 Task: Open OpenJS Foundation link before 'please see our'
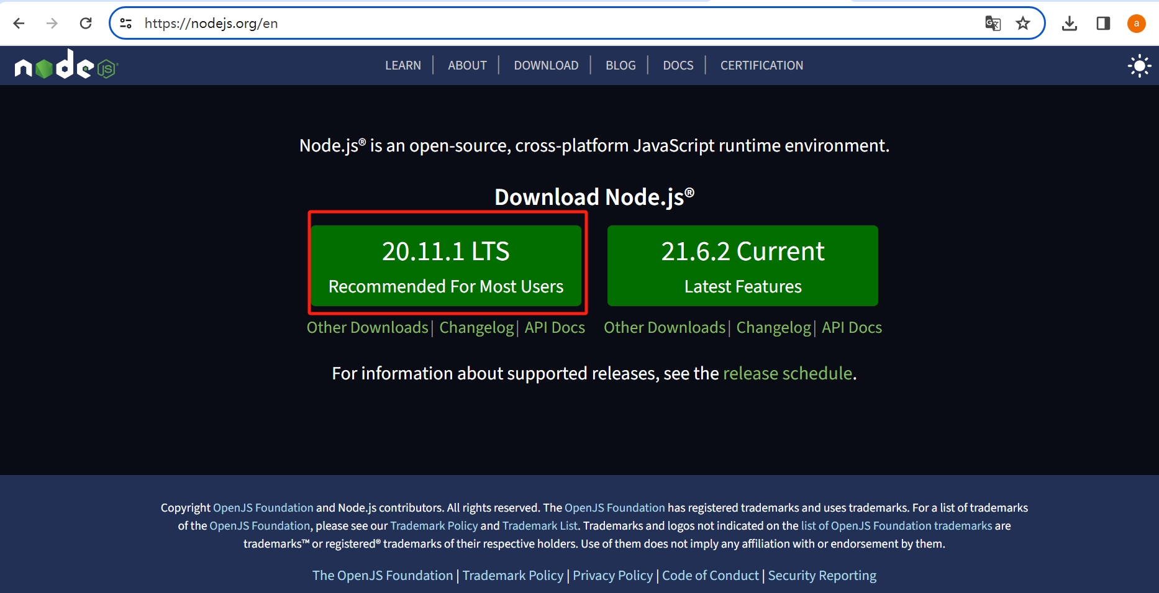pyautogui.click(x=260, y=526)
